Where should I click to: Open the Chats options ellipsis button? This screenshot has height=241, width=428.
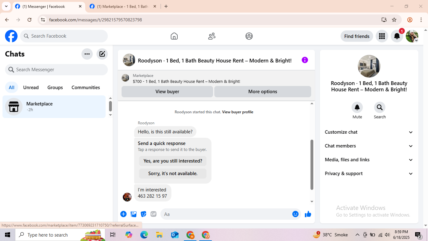pyautogui.click(x=87, y=54)
